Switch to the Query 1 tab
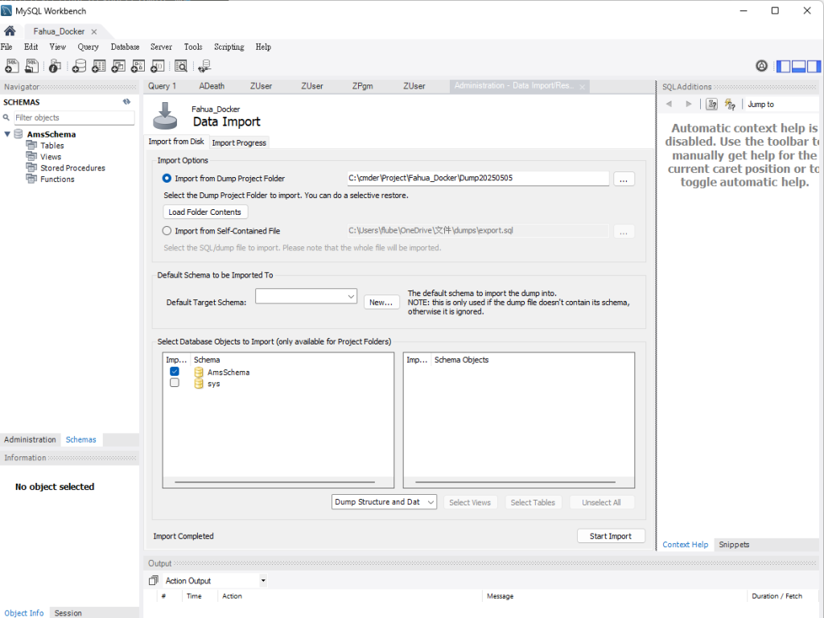824x618 pixels. click(162, 86)
